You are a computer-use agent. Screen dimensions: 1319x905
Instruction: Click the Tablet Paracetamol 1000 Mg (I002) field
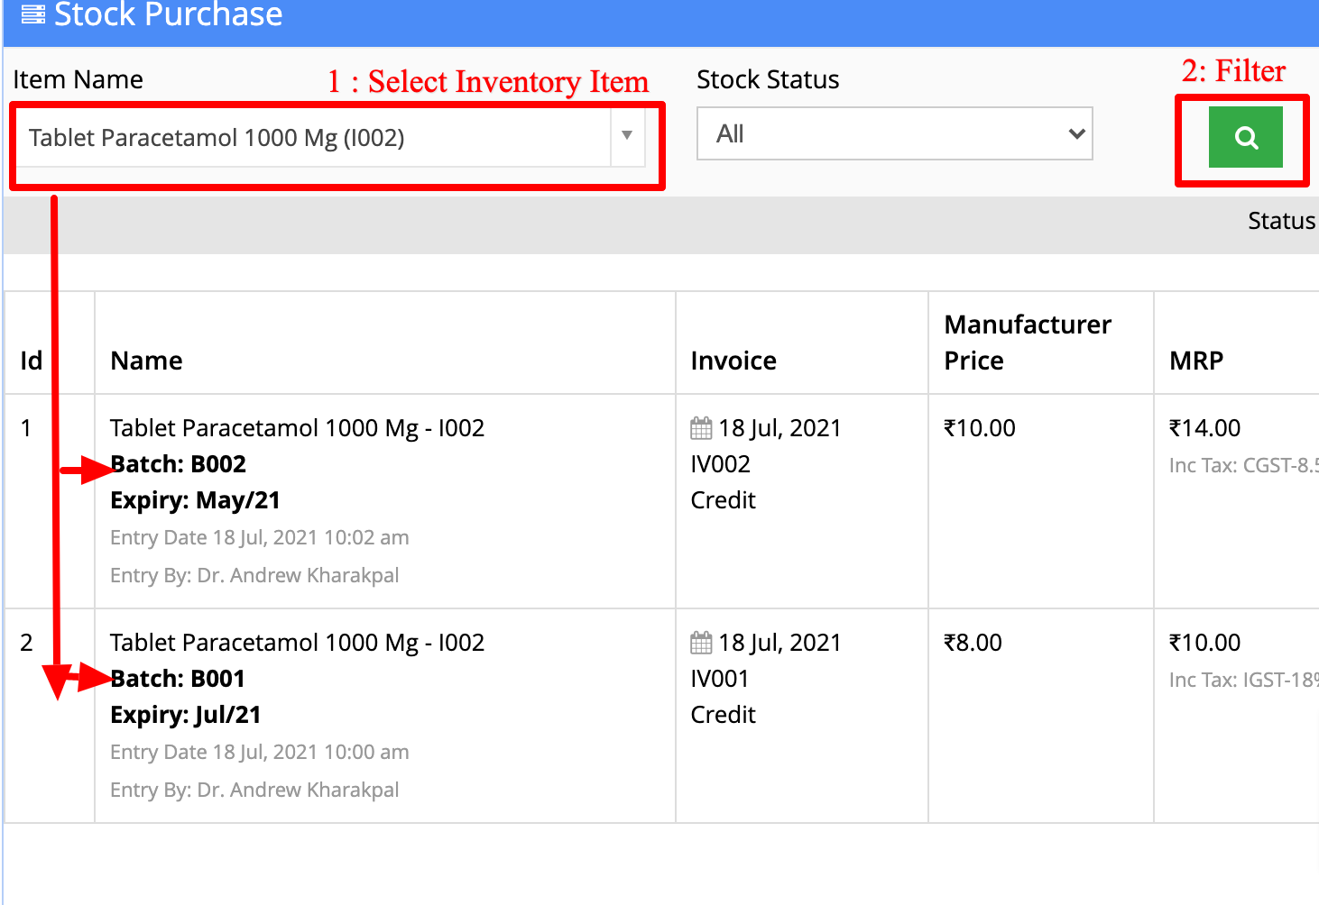click(330, 137)
